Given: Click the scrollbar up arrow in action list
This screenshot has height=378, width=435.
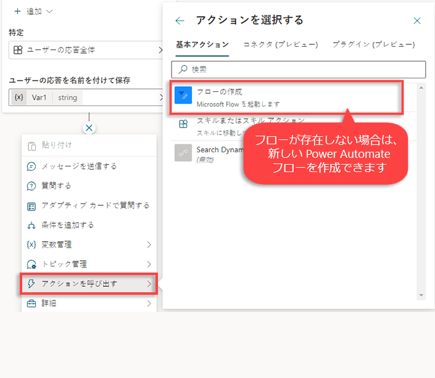Looking at the screenshot, I should coord(421,88).
